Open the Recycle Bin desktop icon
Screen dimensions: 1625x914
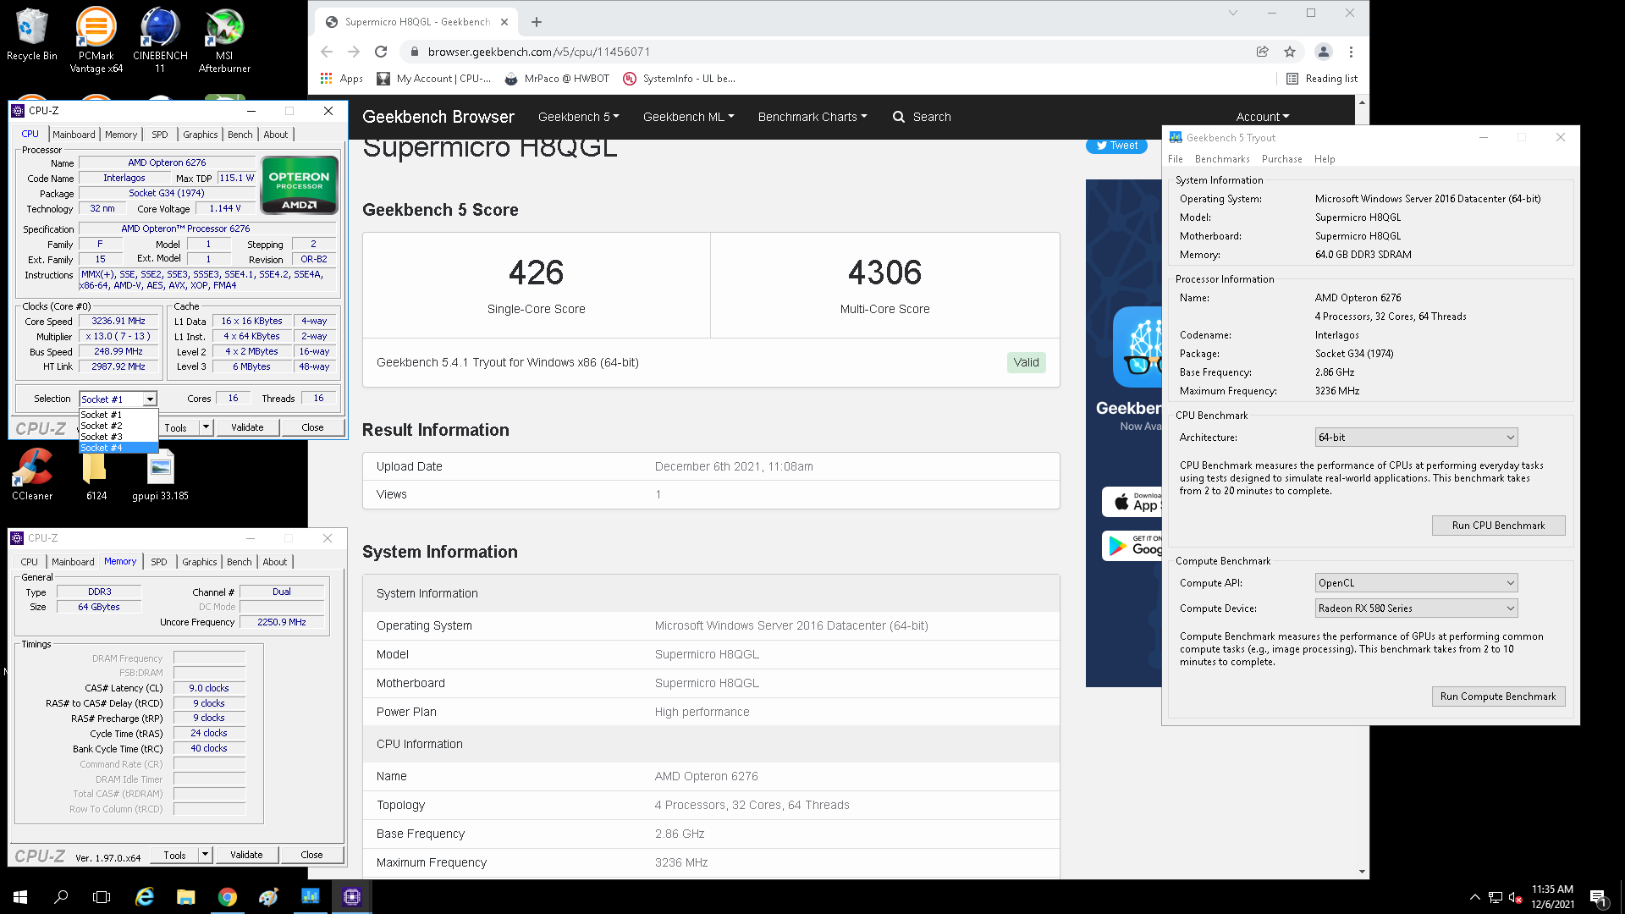pyautogui.click(x=32, y=34)
